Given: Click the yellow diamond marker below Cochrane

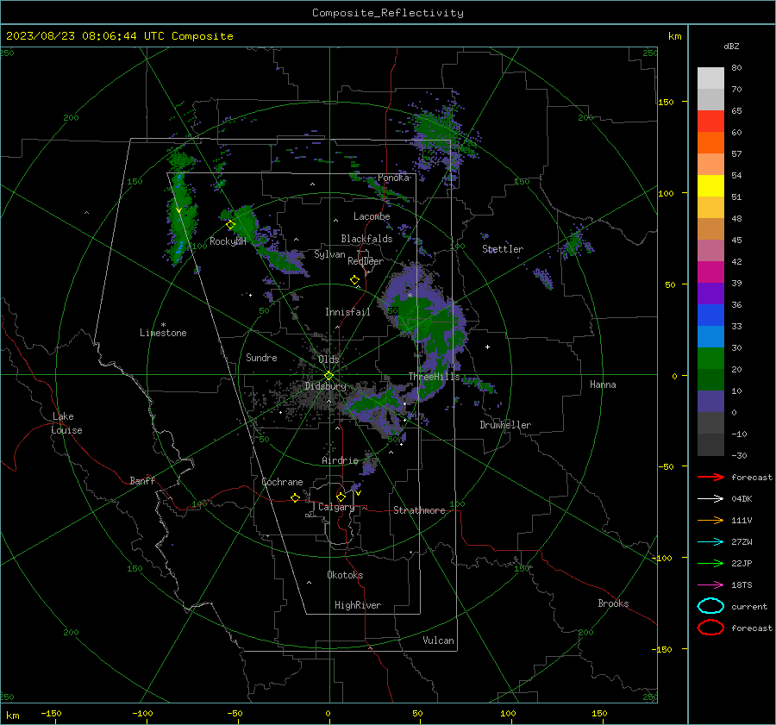Looking at the screenshot, I should click(296, 498).
